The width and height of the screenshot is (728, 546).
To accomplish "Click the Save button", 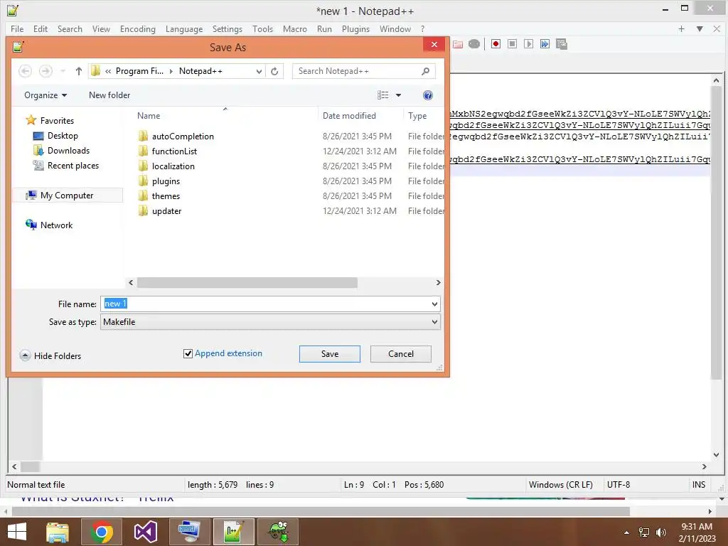I will [x=330, y=354].
